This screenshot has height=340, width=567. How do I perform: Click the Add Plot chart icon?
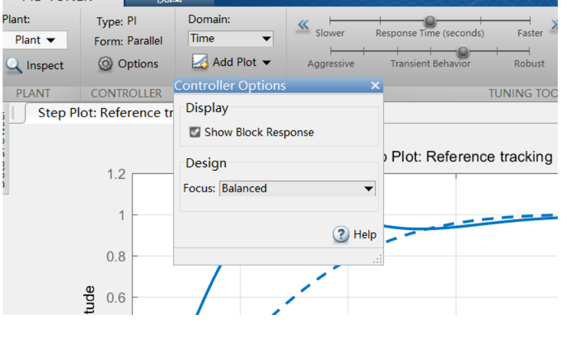coord(200,61)
